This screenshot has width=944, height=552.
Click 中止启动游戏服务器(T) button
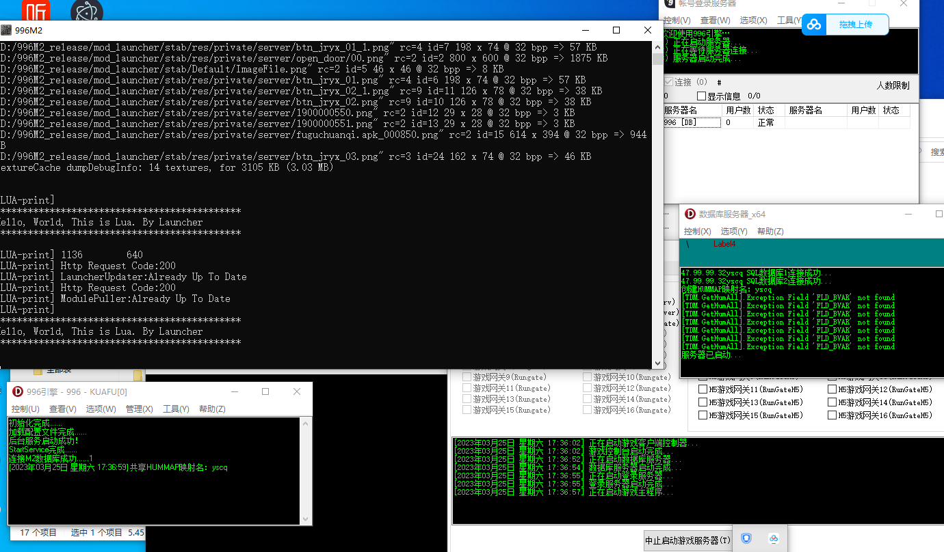pyautogui.click(x=687, y=540)
